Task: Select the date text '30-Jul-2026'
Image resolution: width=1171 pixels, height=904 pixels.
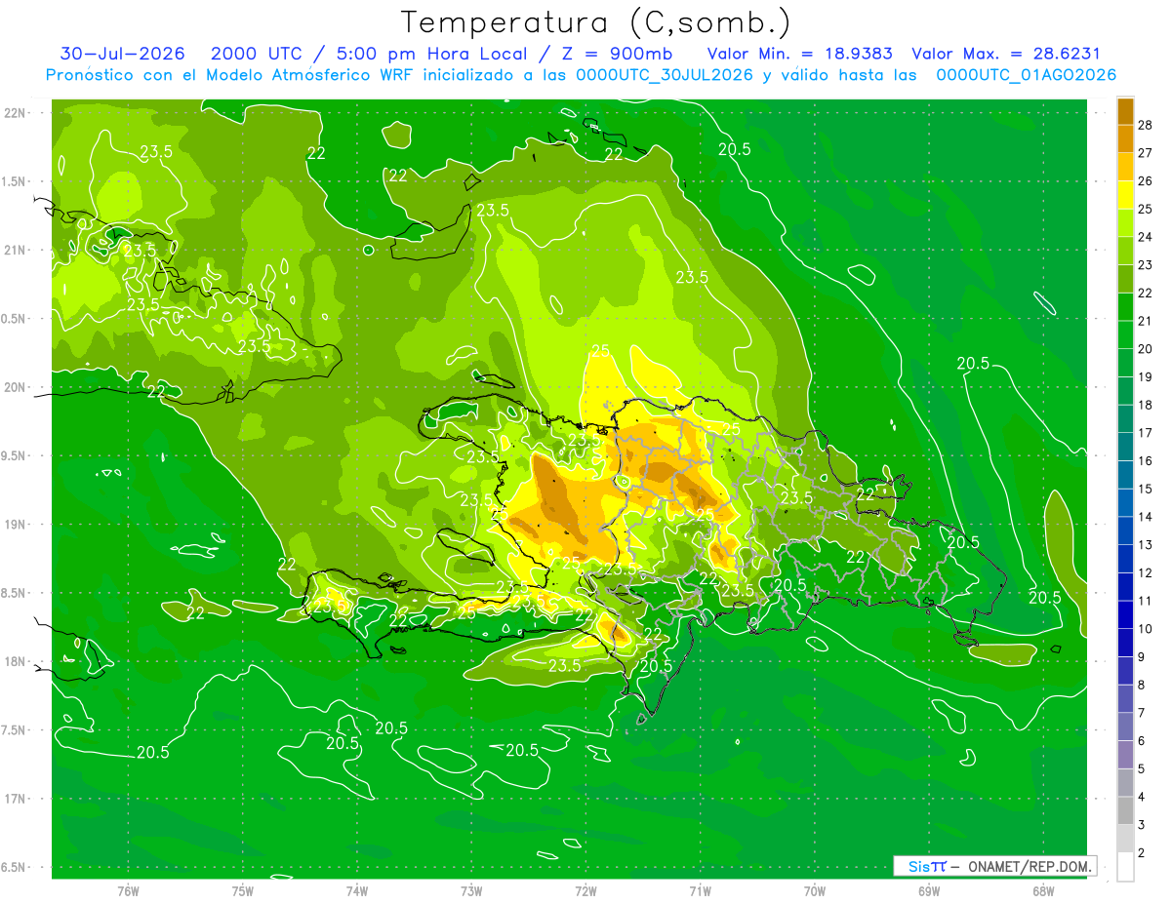Action: (x=123, y=54)
